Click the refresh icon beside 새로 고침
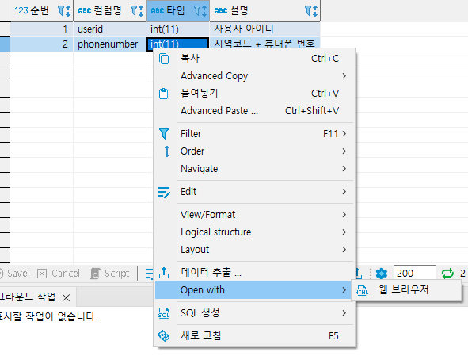 [164, 335]
